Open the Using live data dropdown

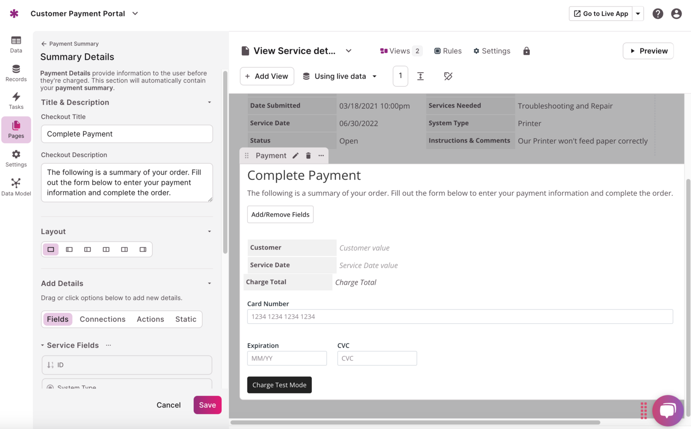coord(340,76)
